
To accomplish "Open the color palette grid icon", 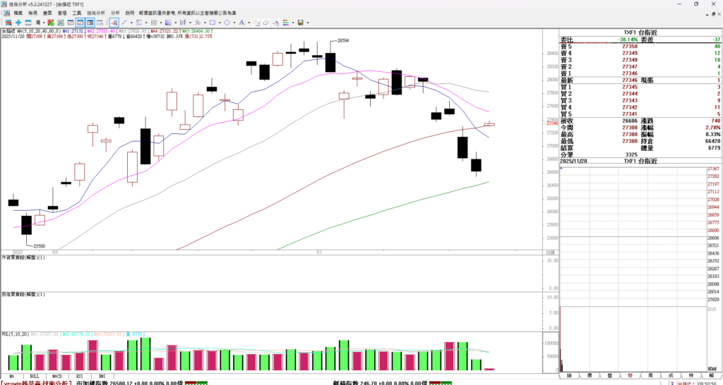I will [x=286, y=23].
